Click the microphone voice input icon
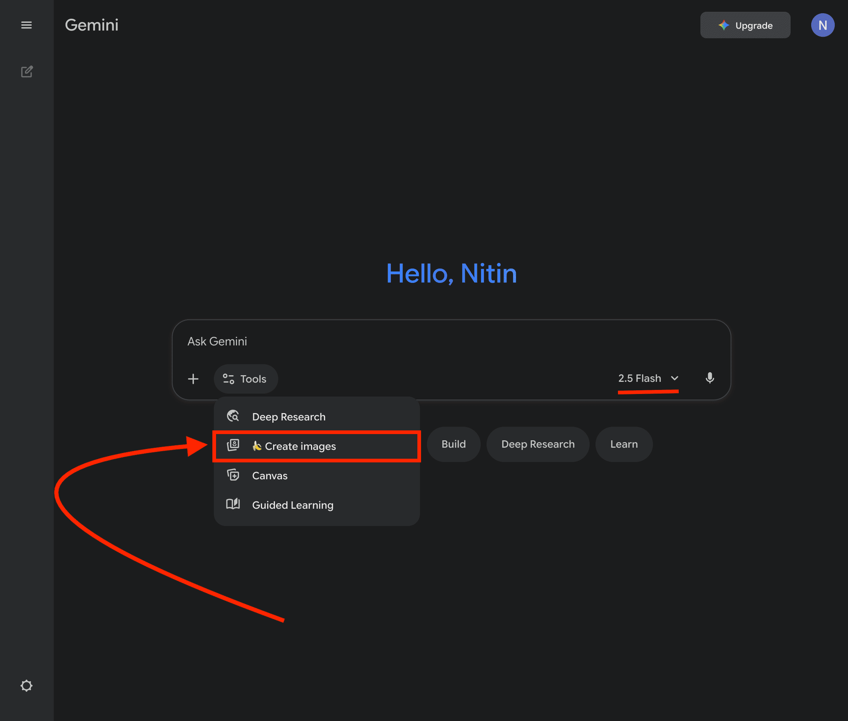Screen dimensions: 848x721 (710, 378)
